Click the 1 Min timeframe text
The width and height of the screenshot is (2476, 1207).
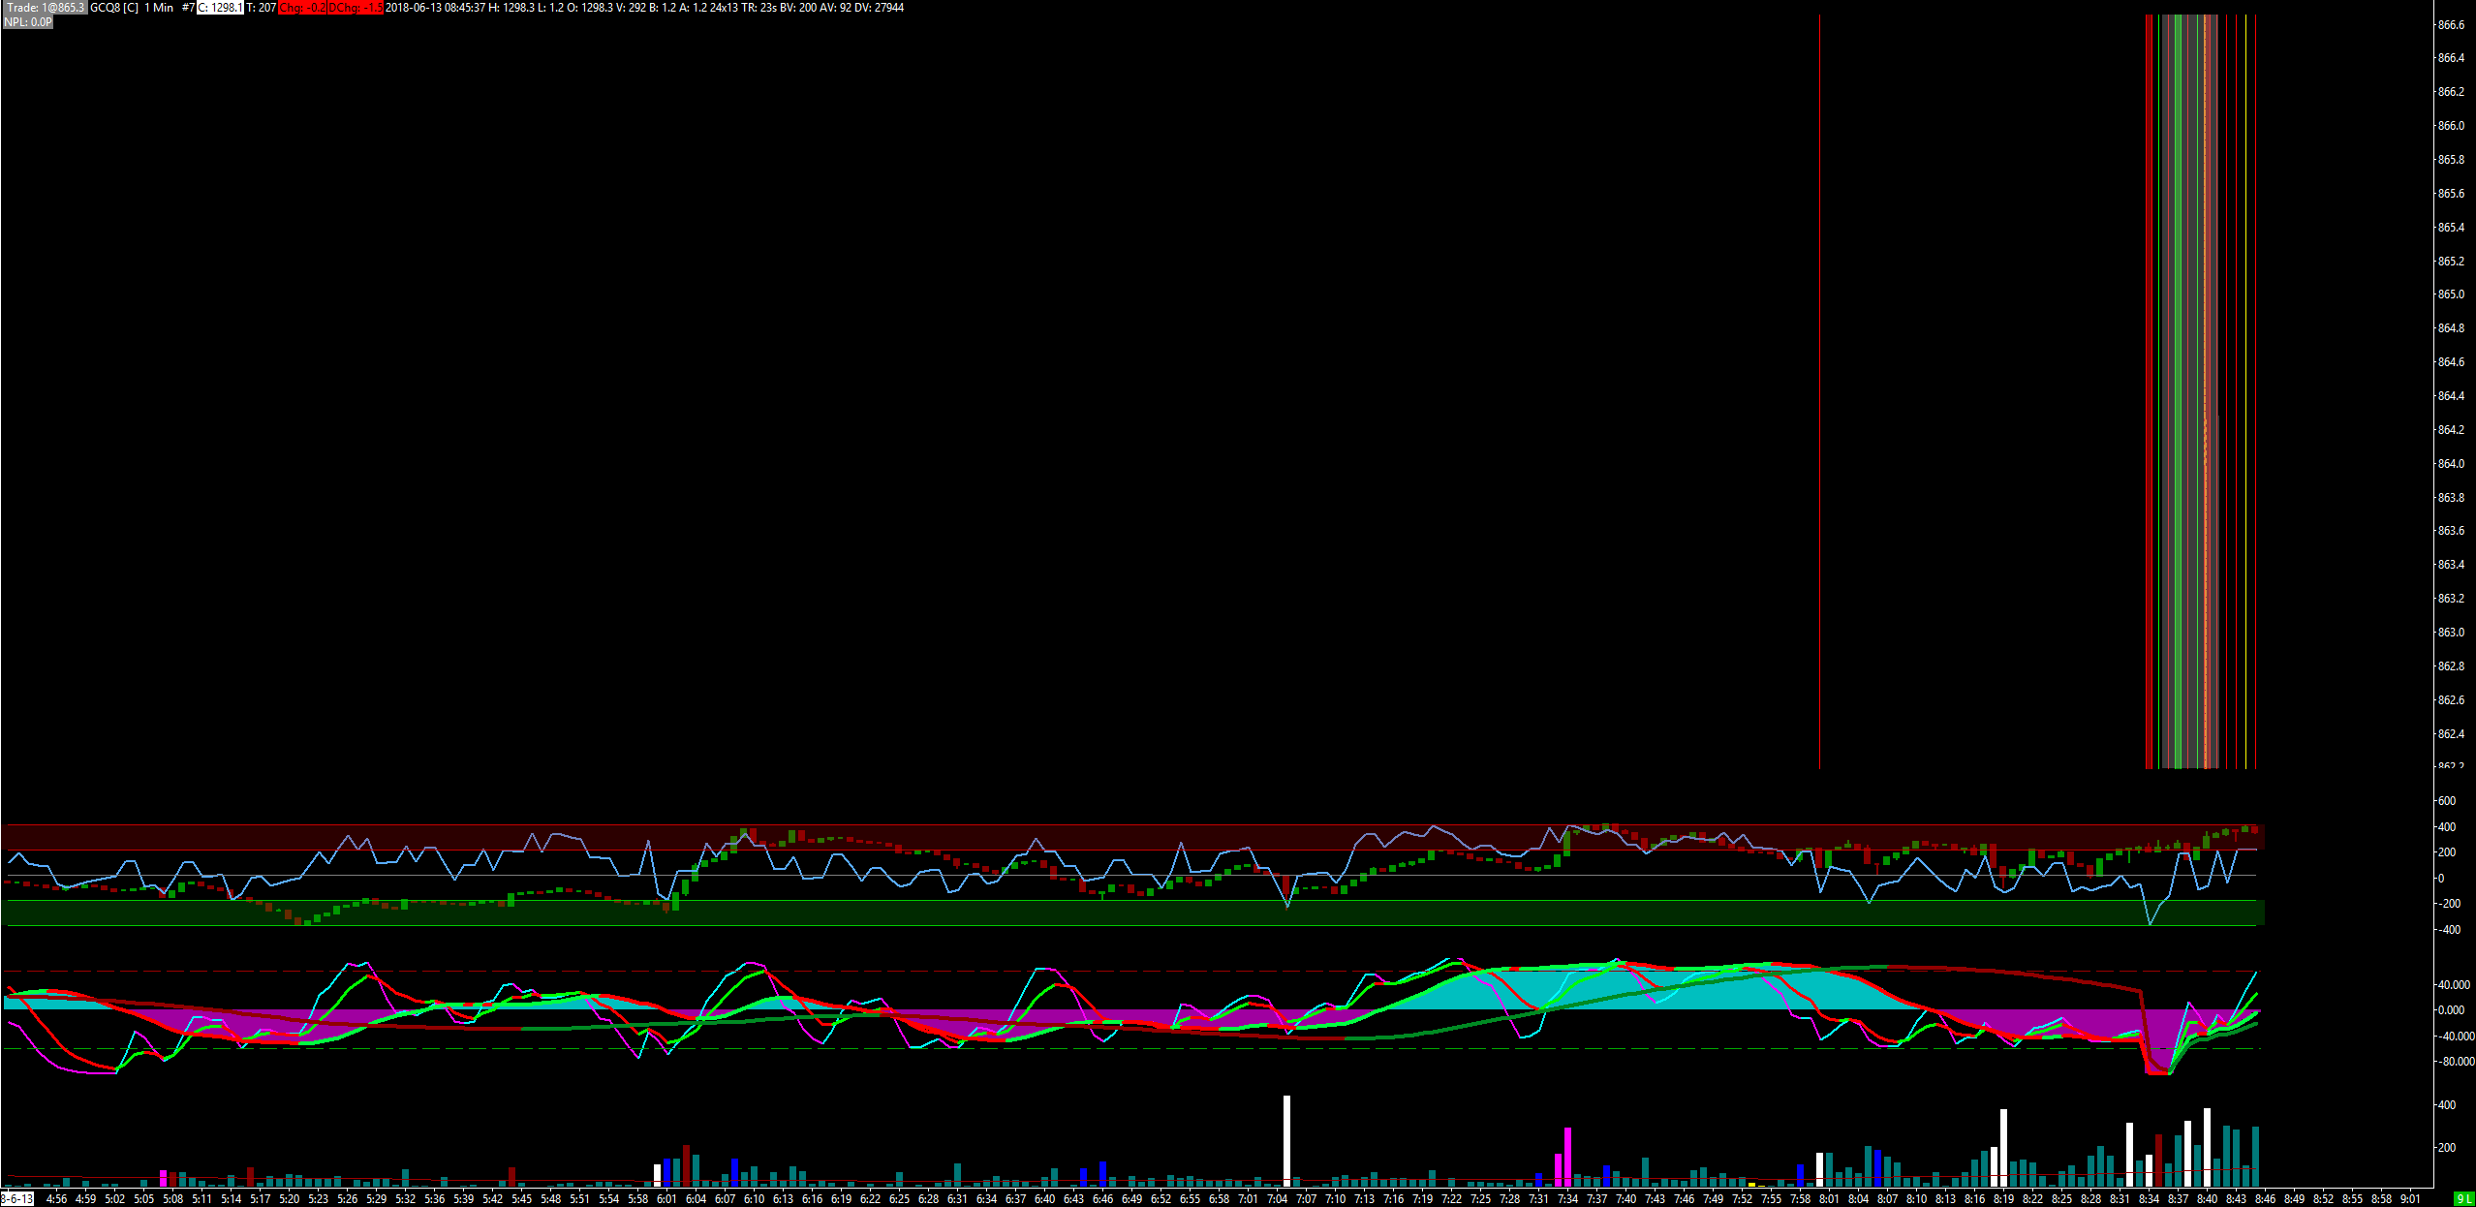[159, 8]
